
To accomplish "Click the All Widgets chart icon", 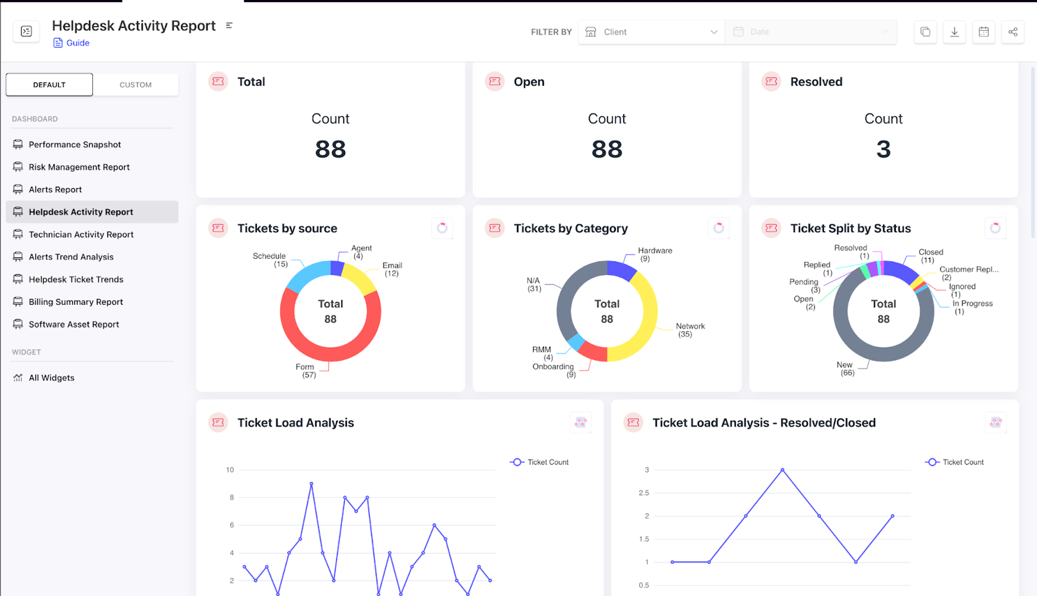I will pos(18,378).
